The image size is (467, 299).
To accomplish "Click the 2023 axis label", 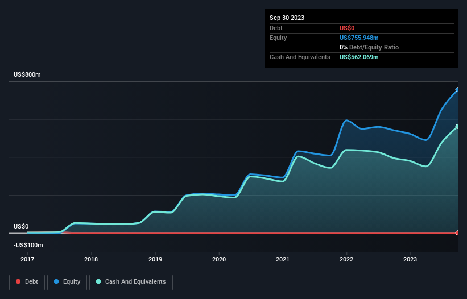I will pyautogui.click(x=410, y=259).
